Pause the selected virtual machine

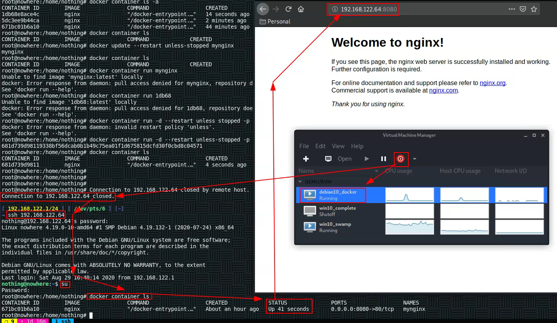pyautogui.click(x=384, y=159)
